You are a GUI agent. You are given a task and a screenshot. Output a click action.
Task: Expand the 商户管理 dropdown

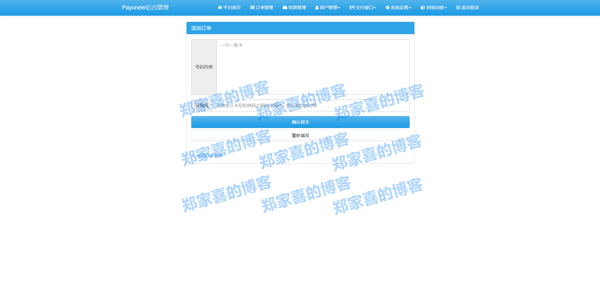click(x=328, y=8)
